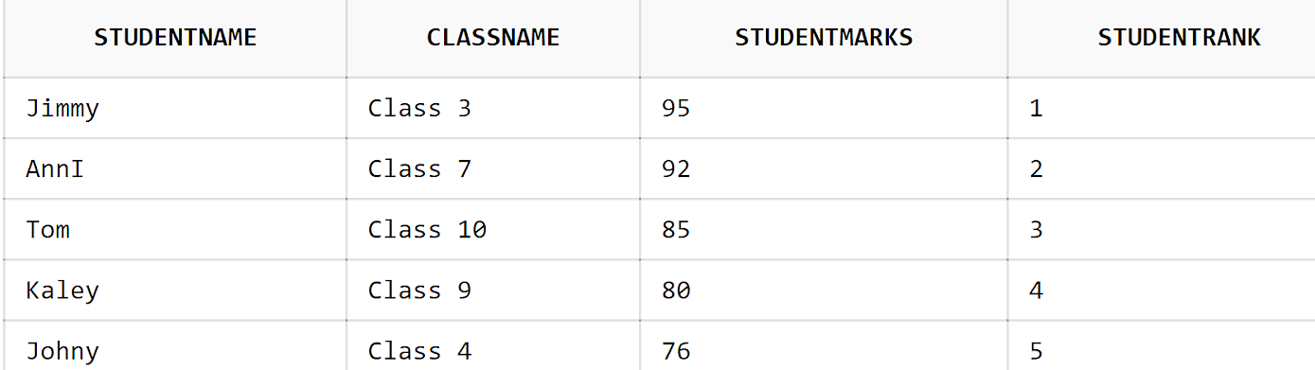
Task: Select the Kaley name cell
Action: click(175, 290)
